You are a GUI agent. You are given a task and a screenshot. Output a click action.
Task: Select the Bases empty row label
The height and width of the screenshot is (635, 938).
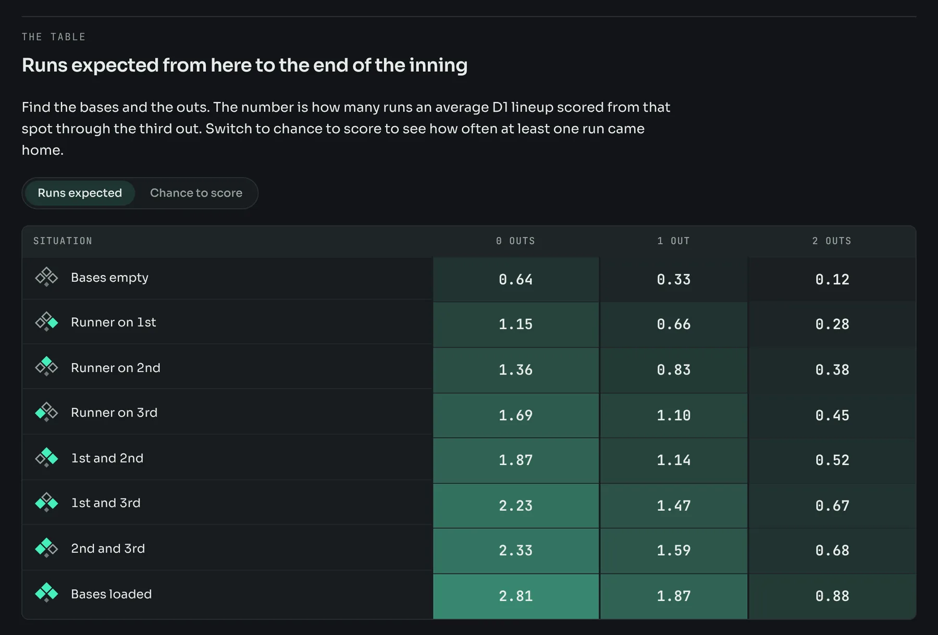[x=109, y=278]
